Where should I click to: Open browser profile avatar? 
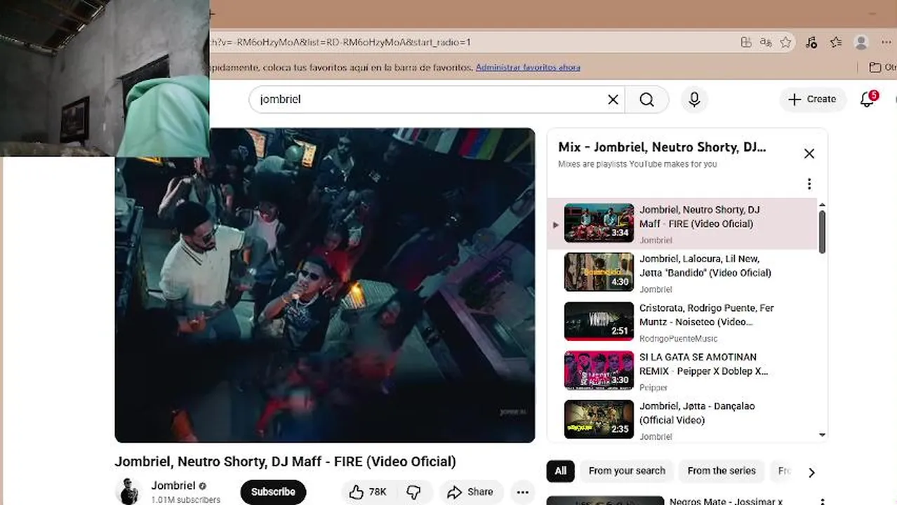pyautogui.click(x=861, y=43)
